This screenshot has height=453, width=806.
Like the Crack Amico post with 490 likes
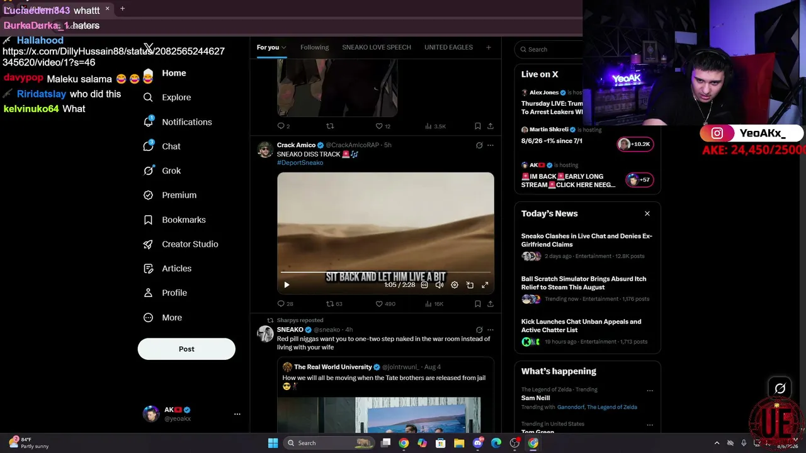[385, 304]
